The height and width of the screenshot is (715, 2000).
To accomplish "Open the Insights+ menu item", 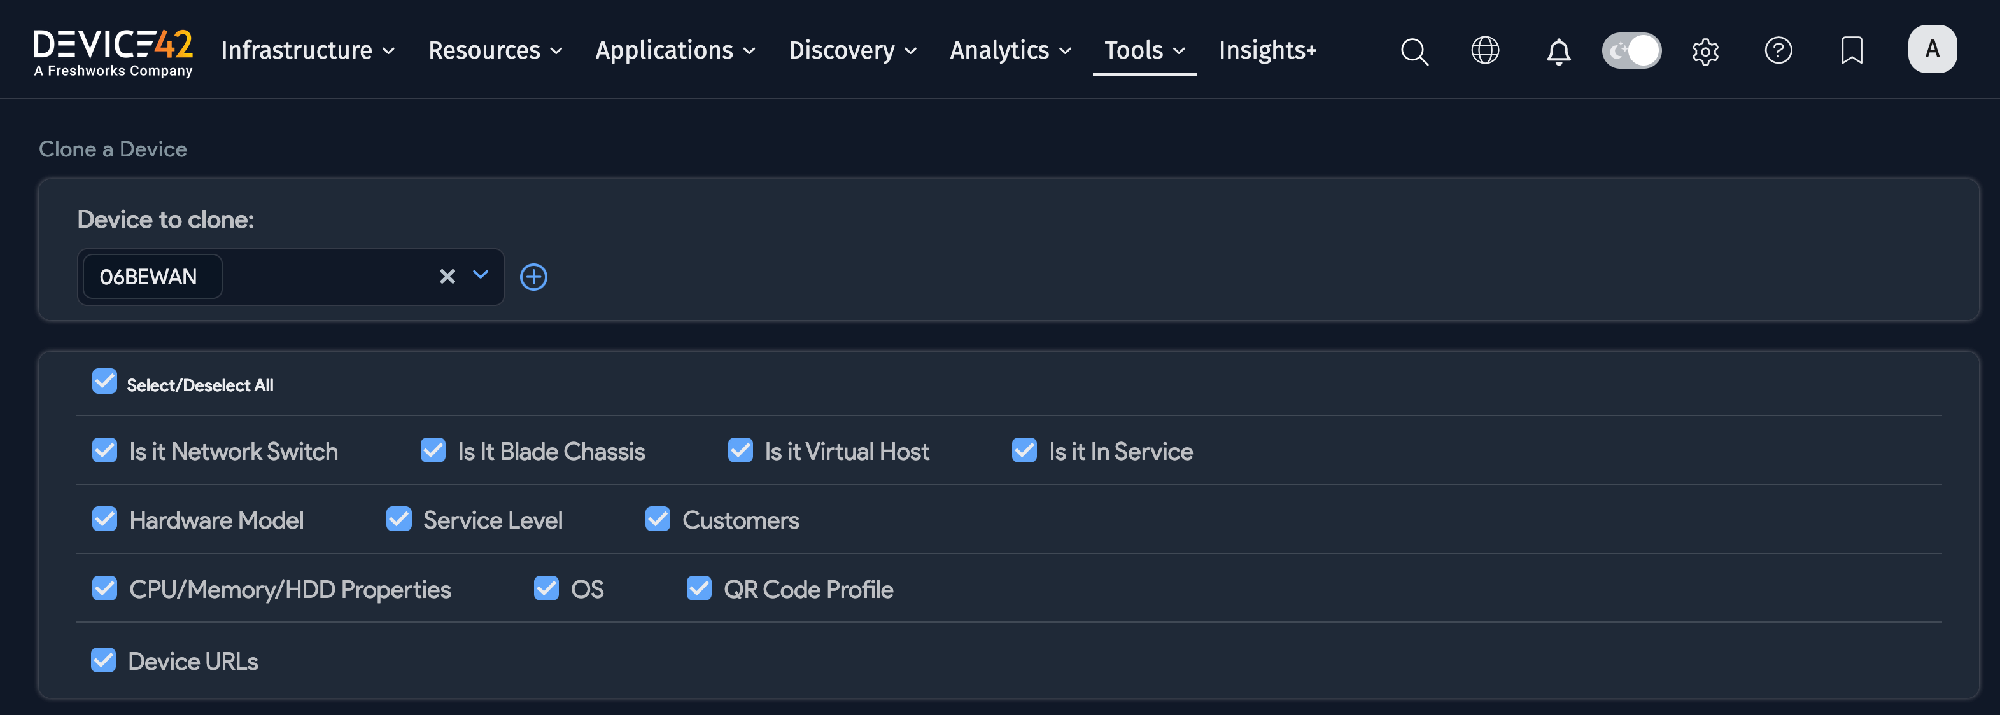I will point(1267,50).
